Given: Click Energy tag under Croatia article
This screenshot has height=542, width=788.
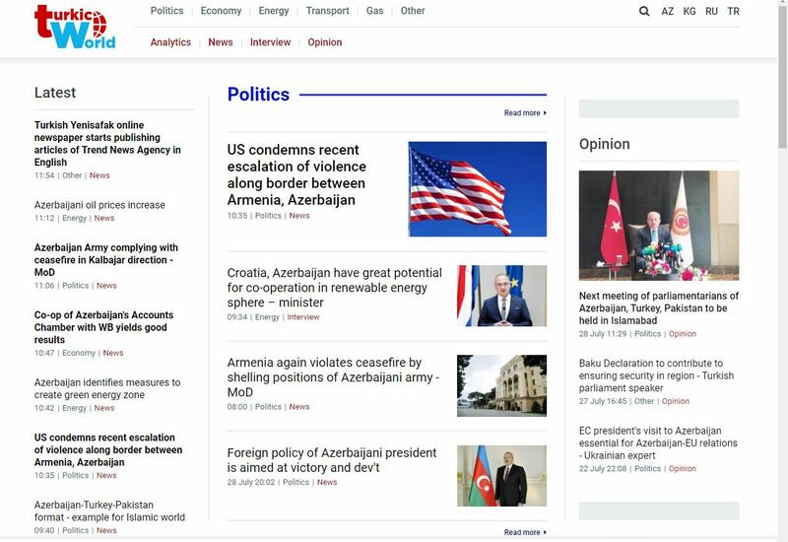Looking at the screenshot, I should tap(267, 317).
